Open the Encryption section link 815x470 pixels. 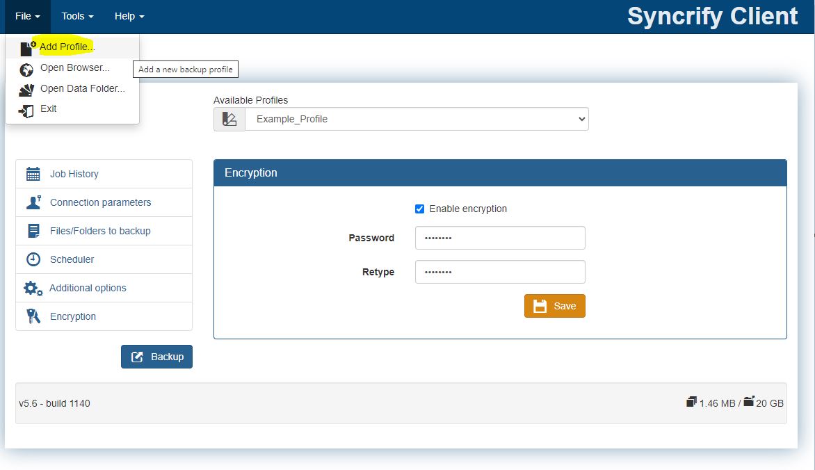click(x=104, y=316)
